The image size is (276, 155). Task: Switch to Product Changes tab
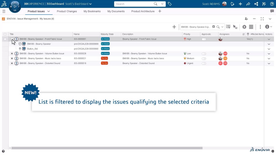pos(67,11)
